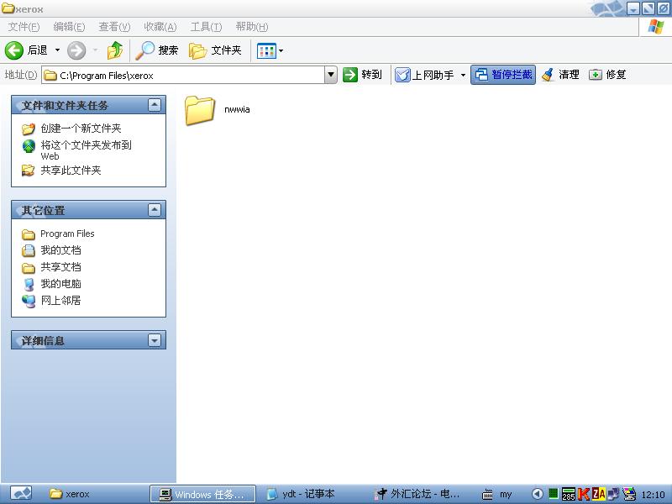This screenshot has height=504, width=672.
Task: Click 将这个文件夹发布到 Web link
Action: [86, 150]
